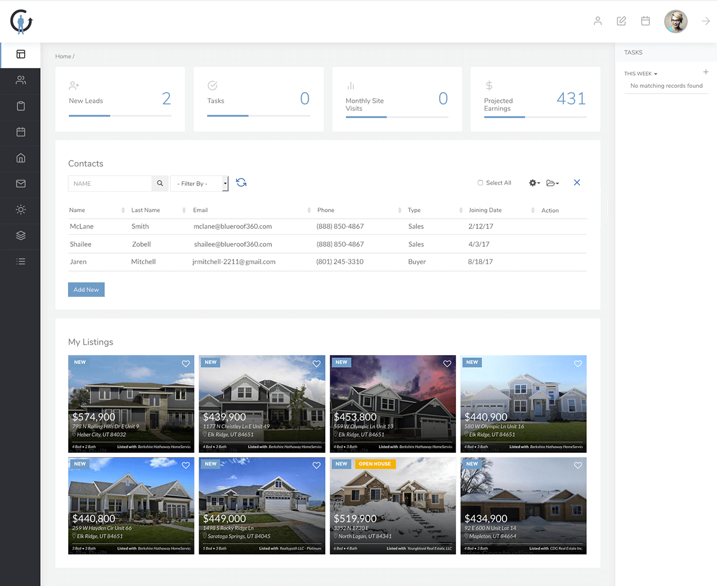
Task: Click the mail envelope icon in sidebar
Action: pos(21,184)
